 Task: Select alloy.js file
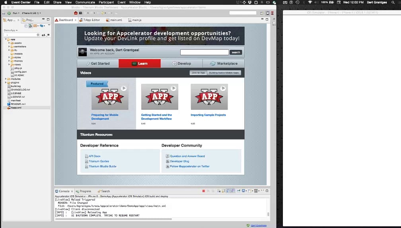(16, 68)
